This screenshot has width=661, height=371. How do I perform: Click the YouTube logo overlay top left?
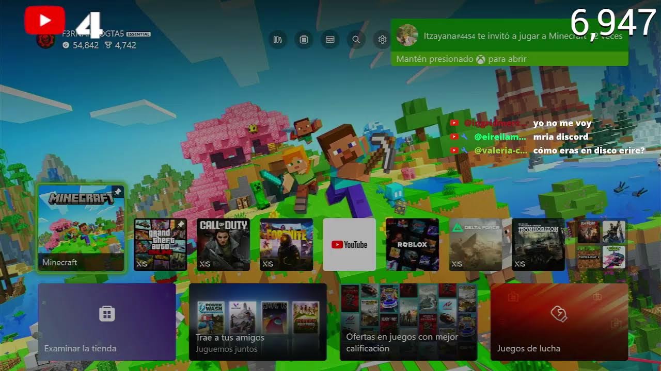(x=44, y=21)
